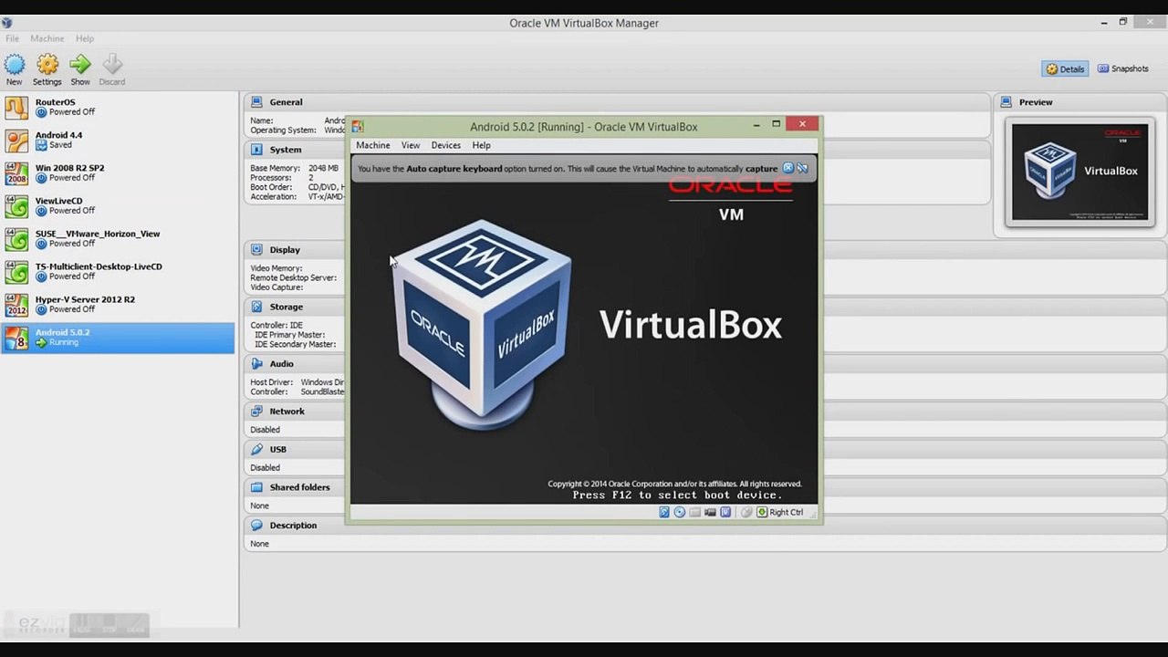Select the ViewLiveCD virtual machine
Viewport: 1168px width, 657px height.
pos(118,206)
